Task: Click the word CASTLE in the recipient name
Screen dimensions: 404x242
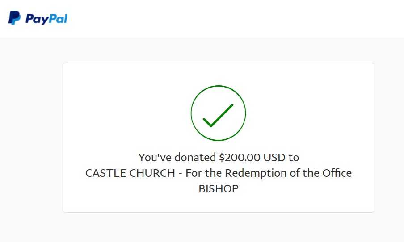Action: click(105, 173)
